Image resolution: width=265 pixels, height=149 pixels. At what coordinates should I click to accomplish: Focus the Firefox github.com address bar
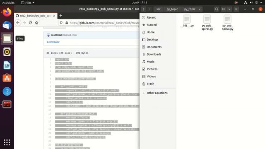click(x=104, y=23)
